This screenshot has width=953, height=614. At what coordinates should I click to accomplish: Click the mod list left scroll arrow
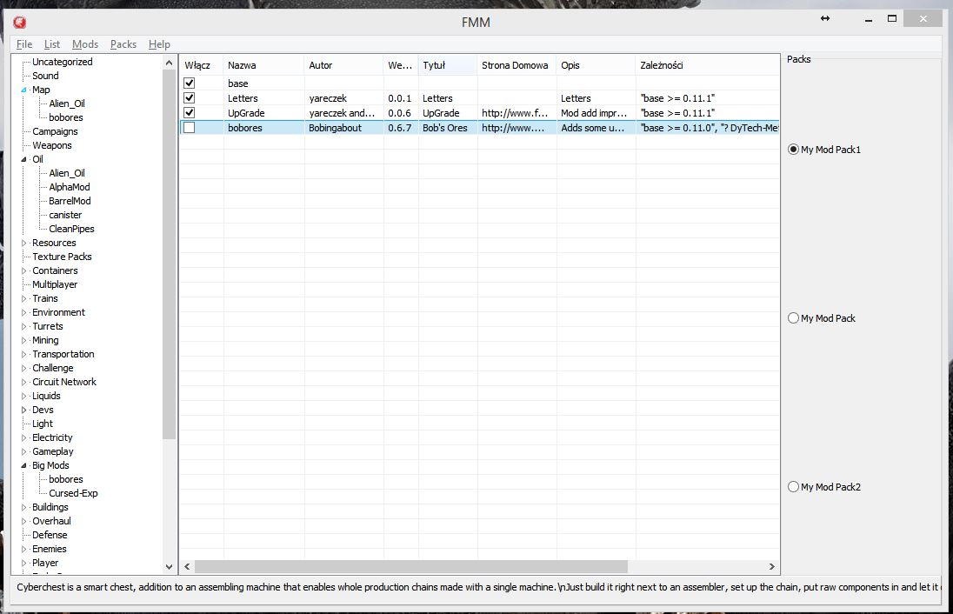coord(186,566)
